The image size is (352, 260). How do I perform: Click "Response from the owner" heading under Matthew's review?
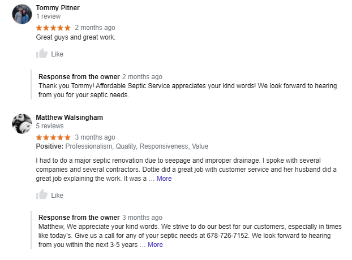coord(79,218)
